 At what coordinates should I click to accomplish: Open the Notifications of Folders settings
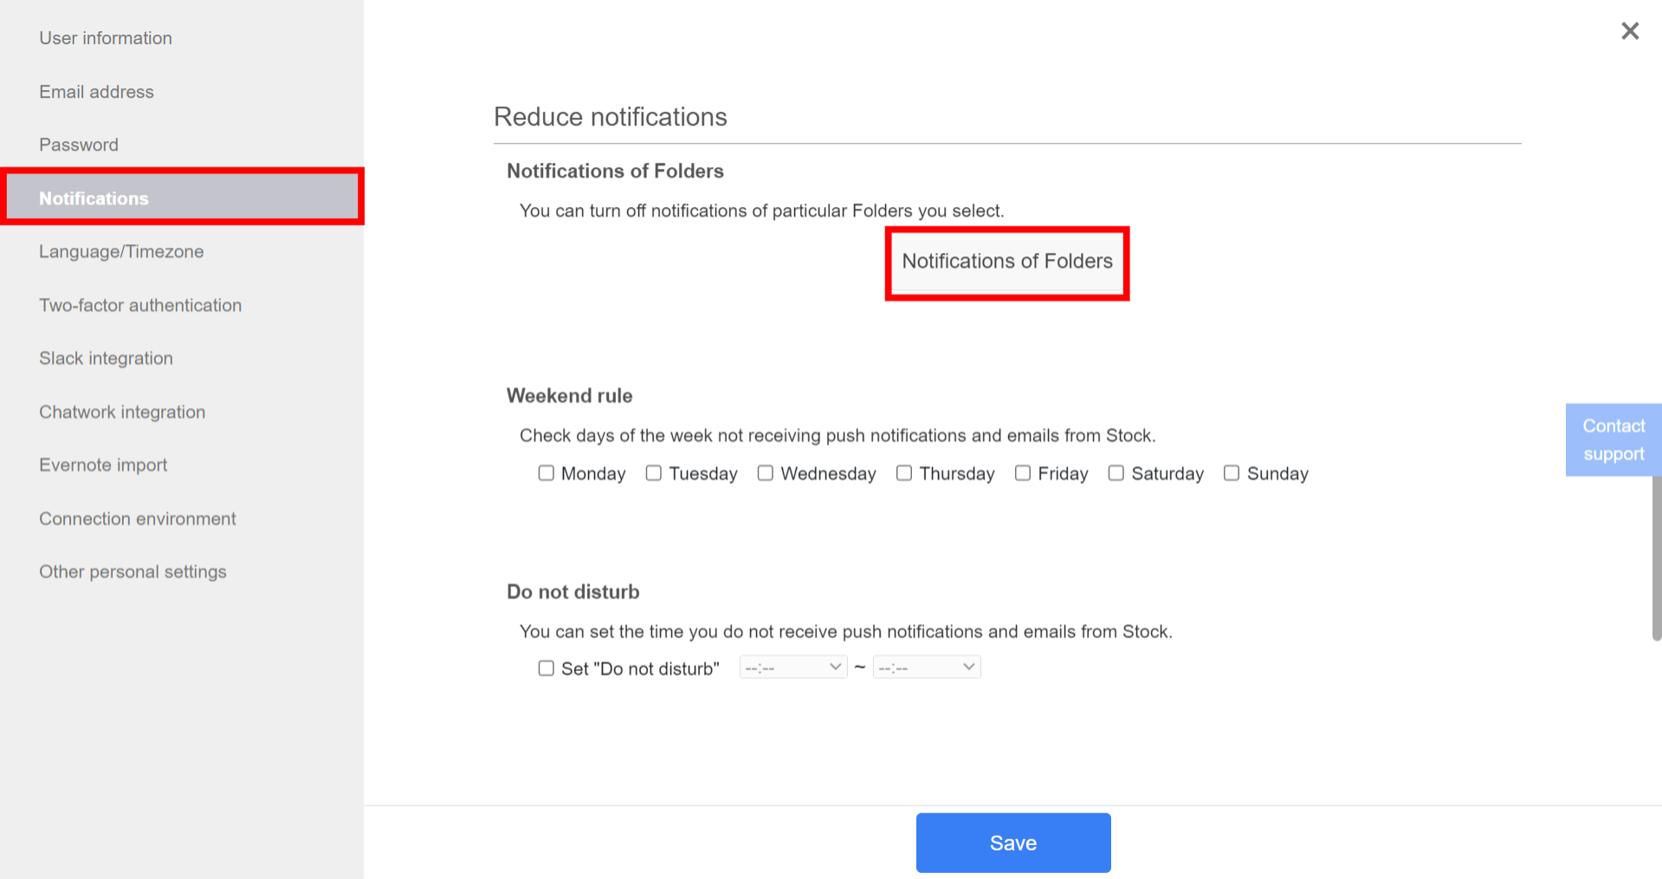[1006, 261]
